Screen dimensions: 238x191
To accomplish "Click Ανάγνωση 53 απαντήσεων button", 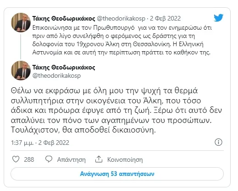I will coord(117,174).
